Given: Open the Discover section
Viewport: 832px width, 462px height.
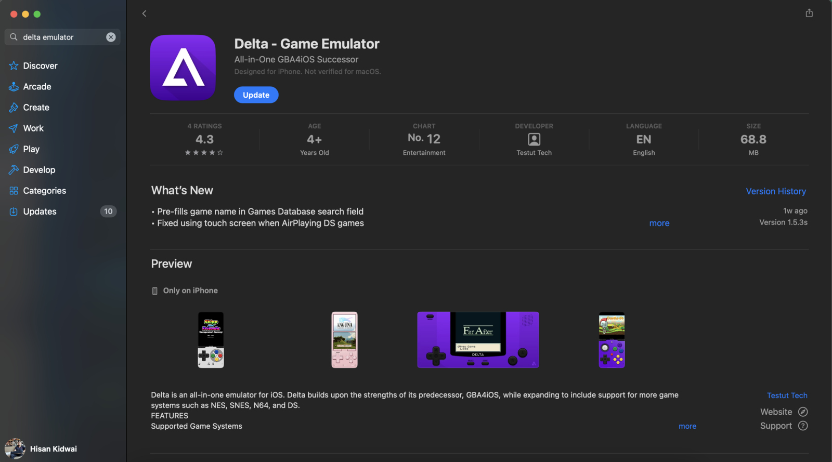Looking at the screenshot, I should pyautogui.click(x=40, y=66).
